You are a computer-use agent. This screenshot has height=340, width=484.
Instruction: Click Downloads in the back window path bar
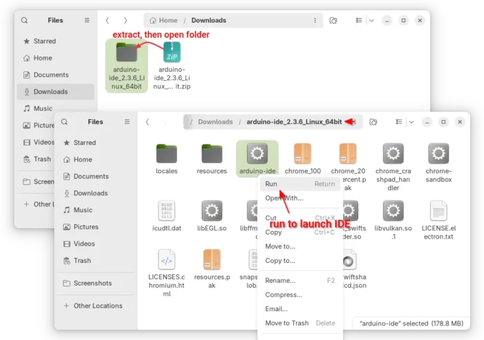[209, 20]
